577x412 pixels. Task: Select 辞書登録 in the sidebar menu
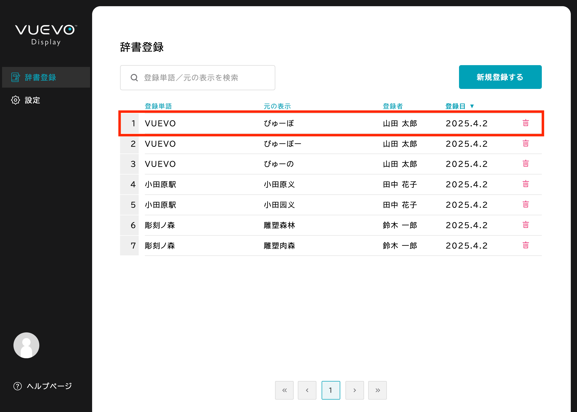pyautogui.click(x=40, y=77)
